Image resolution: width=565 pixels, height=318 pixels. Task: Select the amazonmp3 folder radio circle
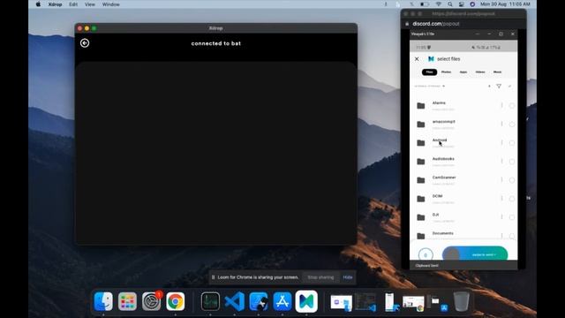(x=512, y=125)
